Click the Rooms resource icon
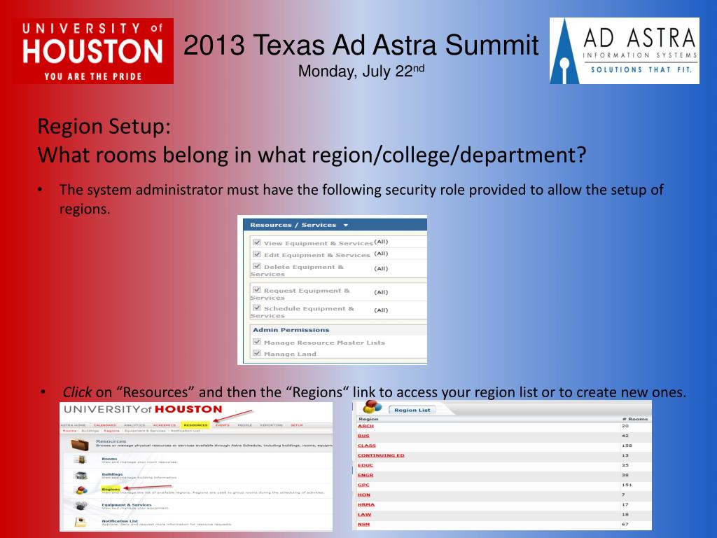717x538 pixels. (x=81, y=460)
